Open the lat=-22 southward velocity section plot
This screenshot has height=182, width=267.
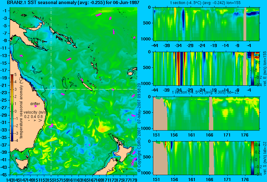(206, 158)
